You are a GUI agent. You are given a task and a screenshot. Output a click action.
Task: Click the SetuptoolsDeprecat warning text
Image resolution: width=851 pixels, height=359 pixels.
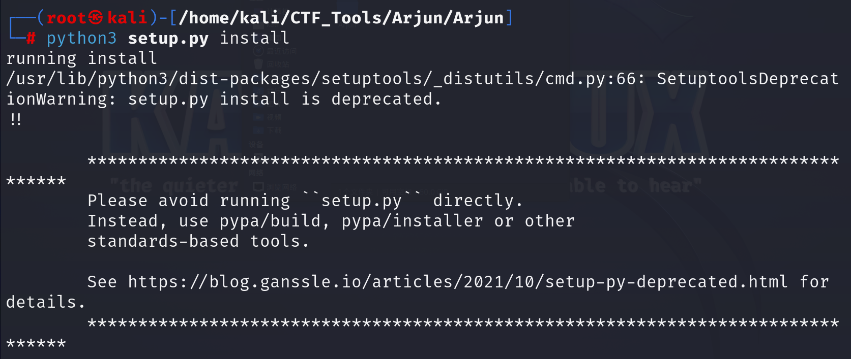pyautogui.click(x=748, y=79)
